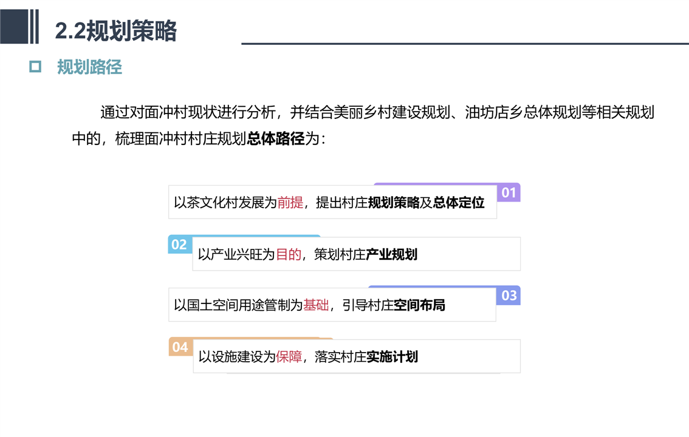This screenshot has width=689, height=437.
Task: Click the red word 目的 in box 02
Action: (289, 254)
